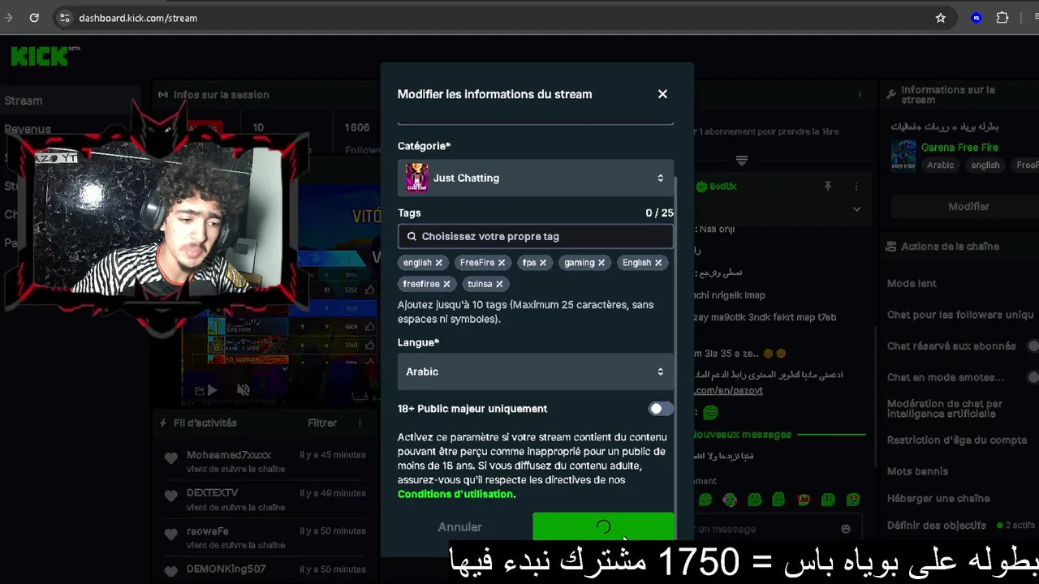
Task: Select Mode lent channel action
Action: pos(912,284)
